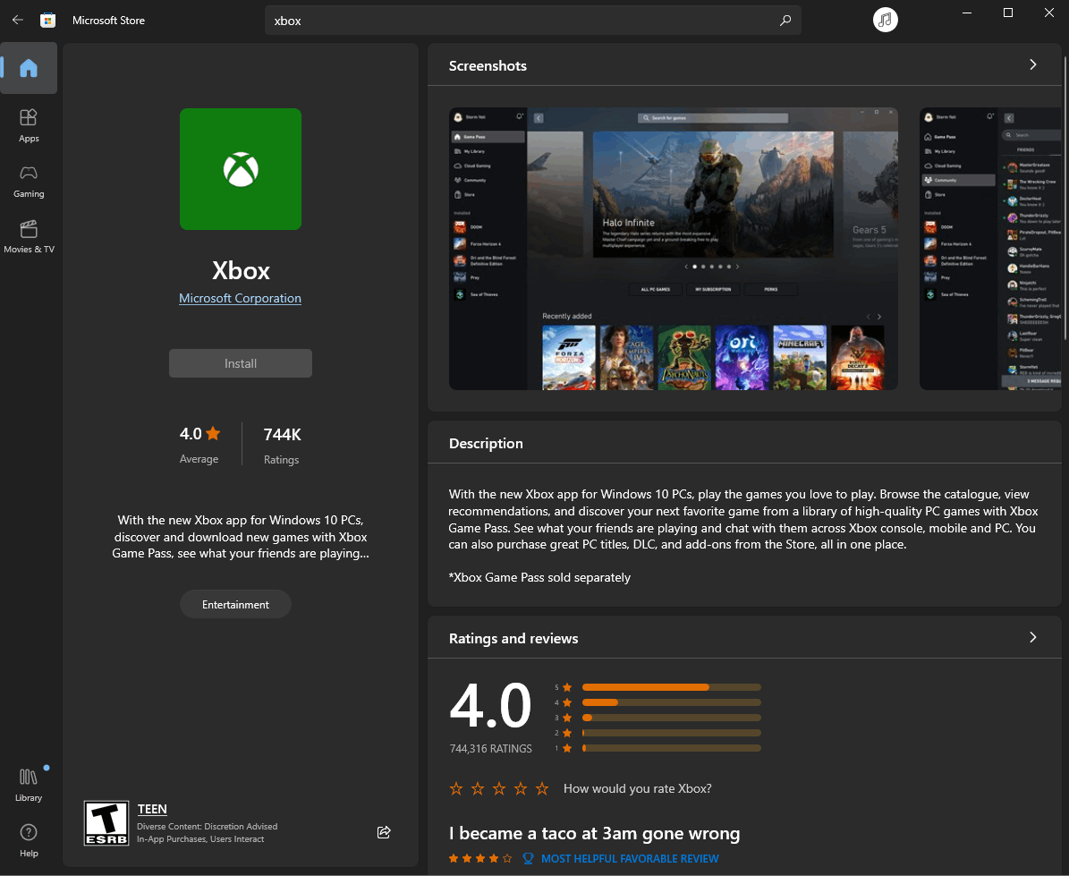Viewport: 1069px width, 876px height.
Task: Open the TEEN rating link
Action: click(152, 809)
